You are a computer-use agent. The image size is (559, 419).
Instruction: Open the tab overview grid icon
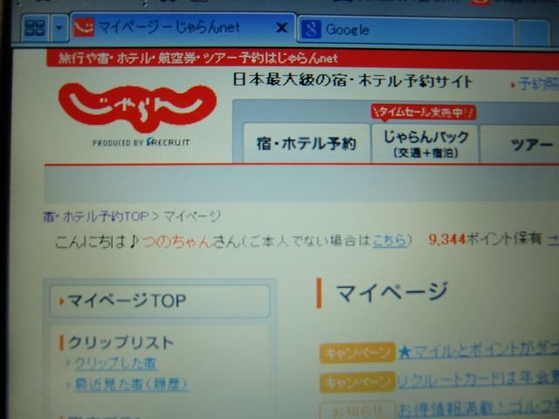[x=35, y=28]
